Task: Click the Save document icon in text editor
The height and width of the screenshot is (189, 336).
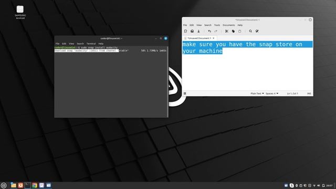Action: [198, 31]
